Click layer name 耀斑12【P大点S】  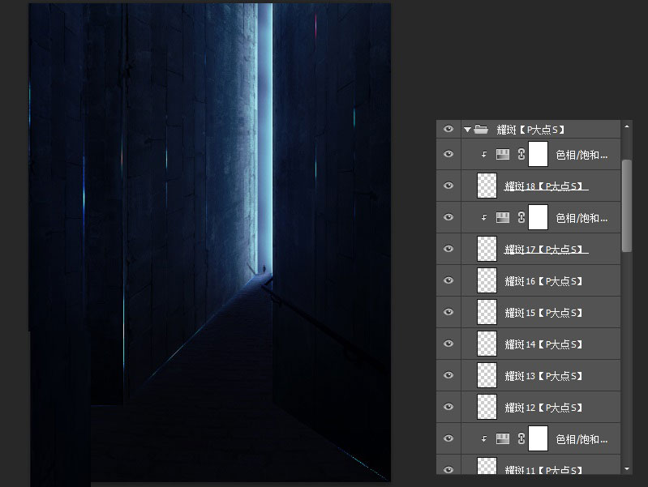pos(543,408)
